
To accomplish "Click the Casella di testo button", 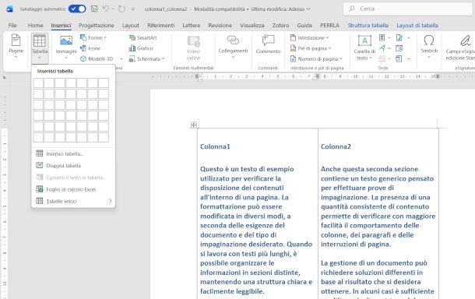I will tap(364, 47).
